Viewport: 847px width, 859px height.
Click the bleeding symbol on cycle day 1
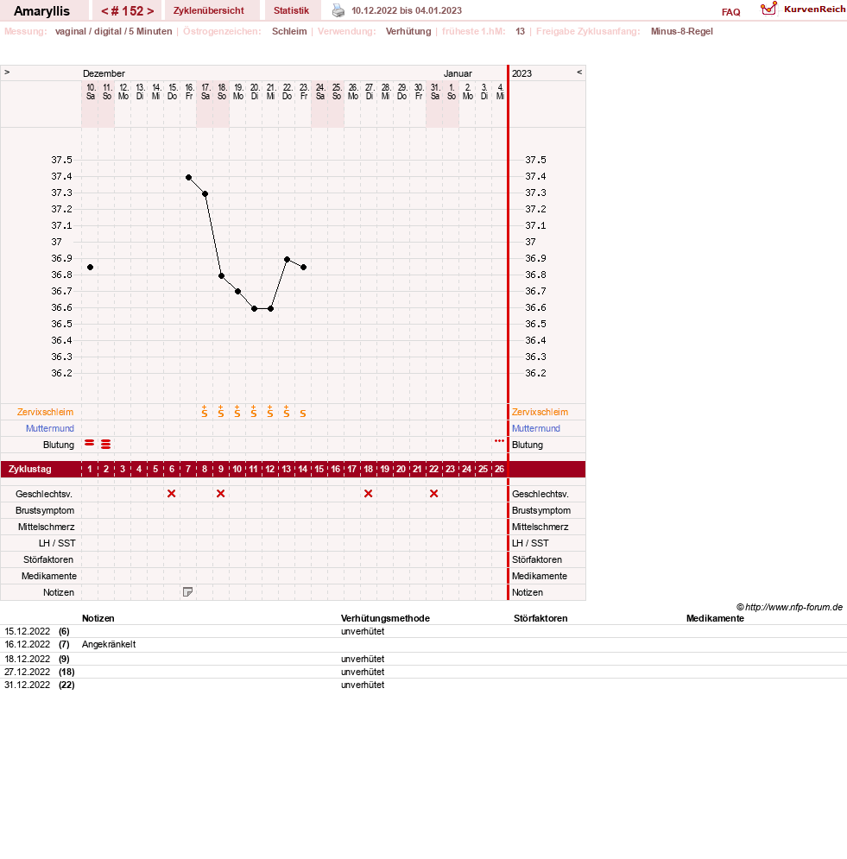pos(89,443)
